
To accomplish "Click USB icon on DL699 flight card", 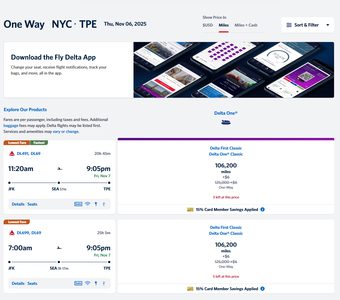I will tap(104, 283).
